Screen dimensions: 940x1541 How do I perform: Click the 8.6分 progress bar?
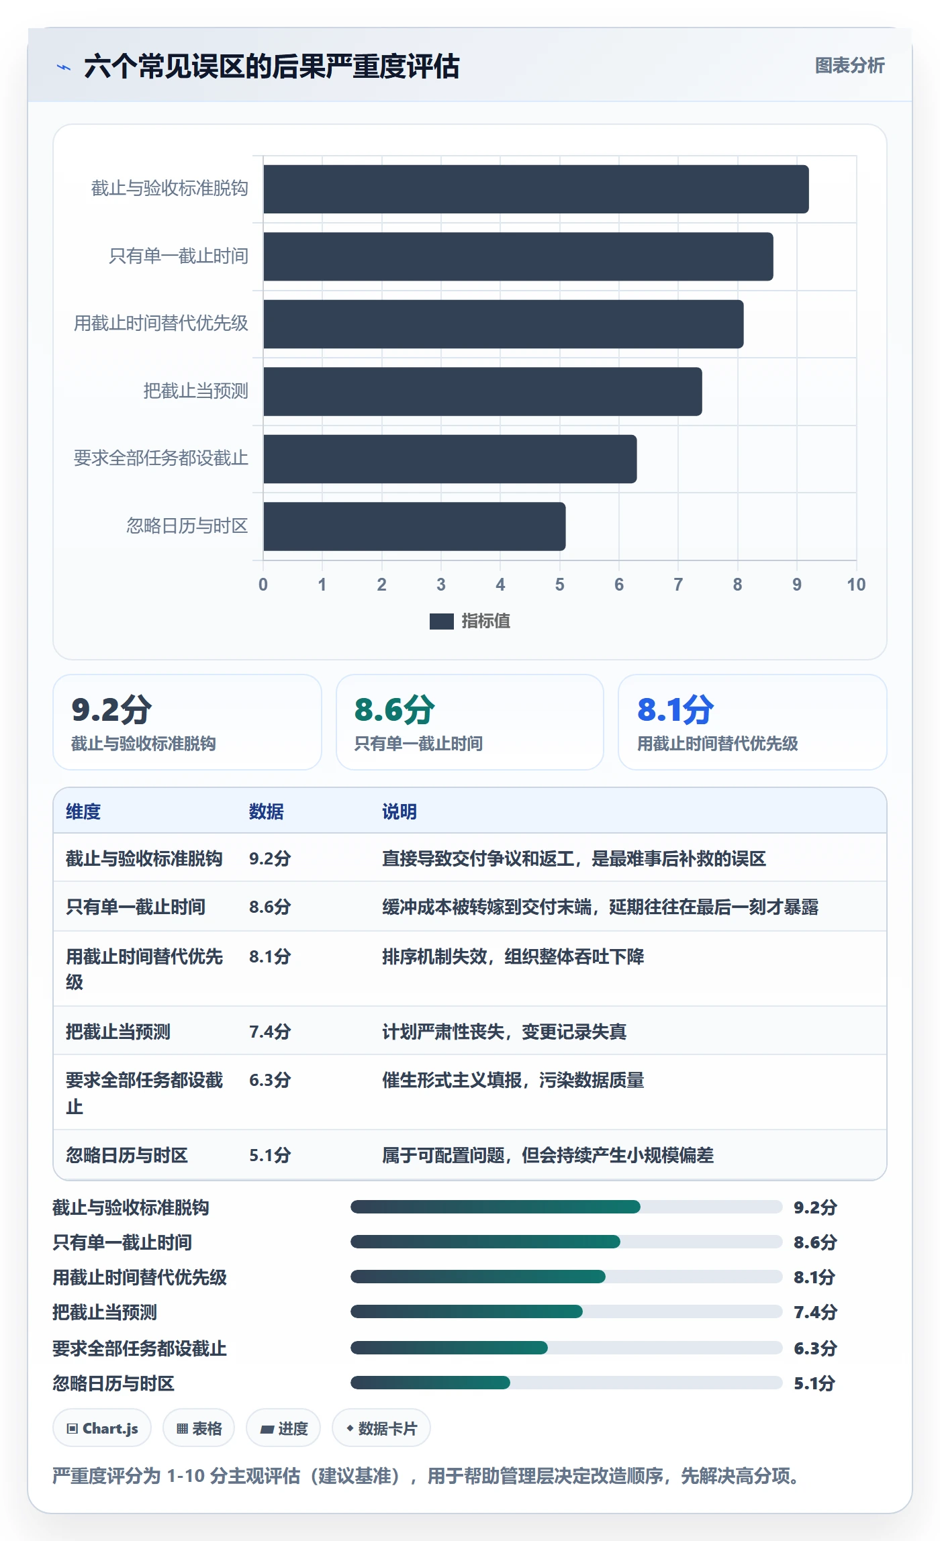click(x=566, y=1242)
